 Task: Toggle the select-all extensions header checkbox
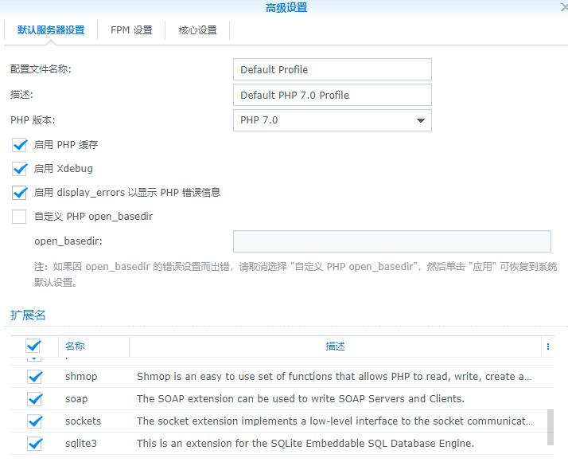33,347
